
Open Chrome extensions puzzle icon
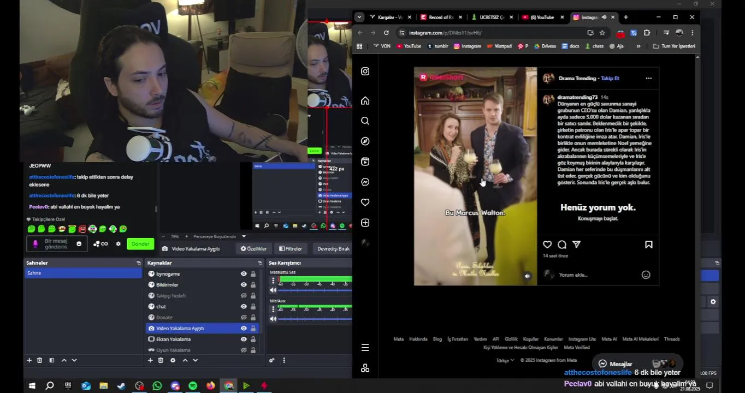click(647, 33)
